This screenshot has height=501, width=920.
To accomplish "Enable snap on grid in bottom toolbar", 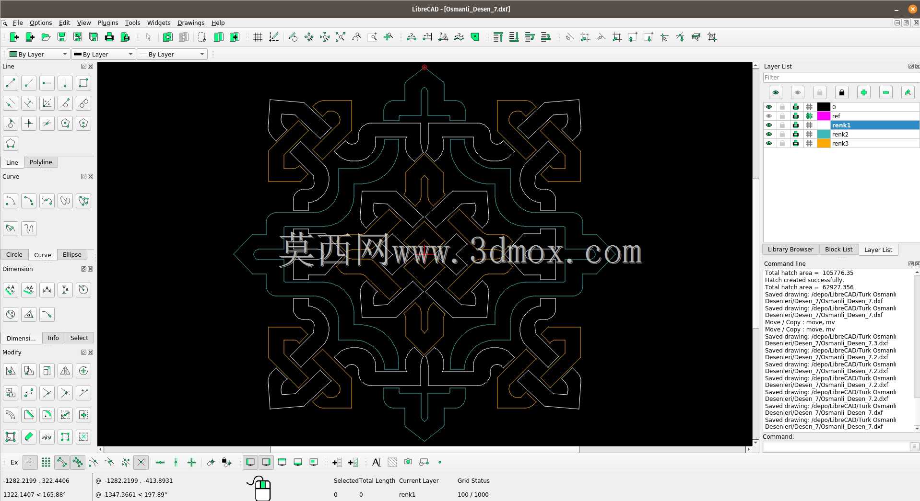I will click(46, 462).
